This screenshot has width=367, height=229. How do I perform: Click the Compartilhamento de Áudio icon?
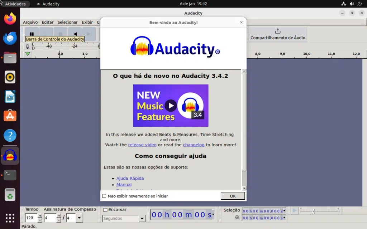coord(277,31)
